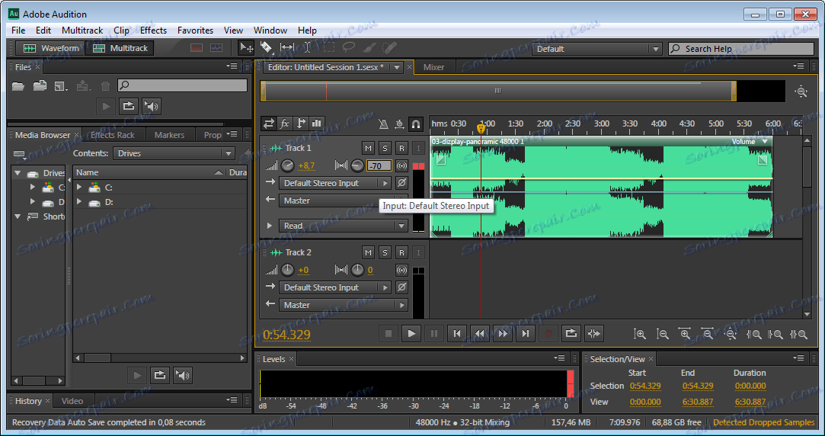Screen dimensions: 825x436
Task: Toggle the metronome icon
Action: pos(382,123)
